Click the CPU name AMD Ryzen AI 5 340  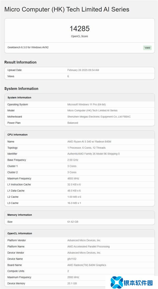pyautogui.click(x=89, y=141)
